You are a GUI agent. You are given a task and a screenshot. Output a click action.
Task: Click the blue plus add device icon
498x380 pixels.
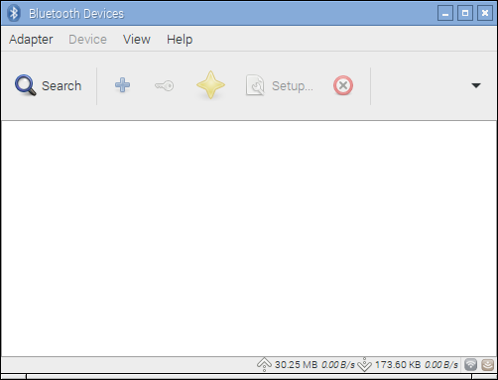coord(122,85)
